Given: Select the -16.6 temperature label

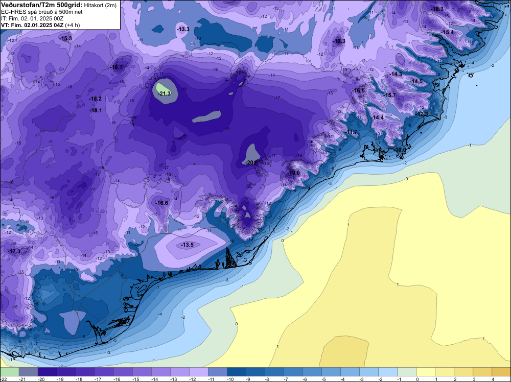Looking at the screenshot, I should point(161,203).
